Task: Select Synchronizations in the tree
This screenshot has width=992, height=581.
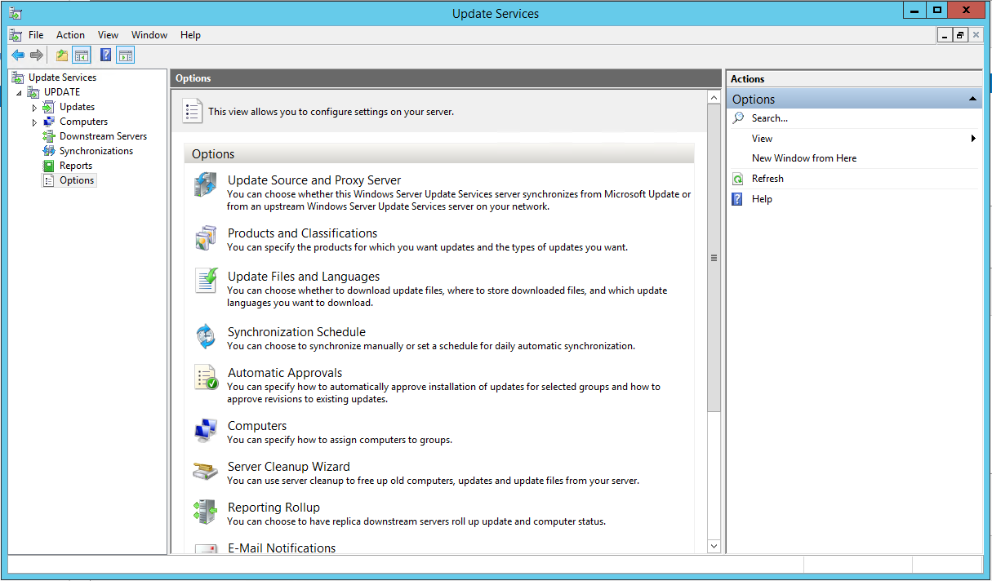Action: pyautogui.click(x=96, y=151)
